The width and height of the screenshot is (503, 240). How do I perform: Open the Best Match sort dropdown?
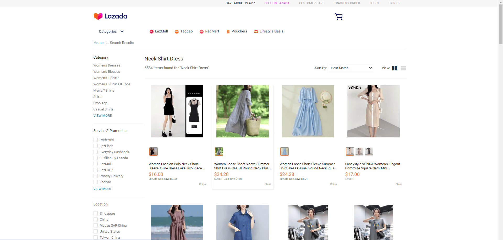tap(351, 68)
